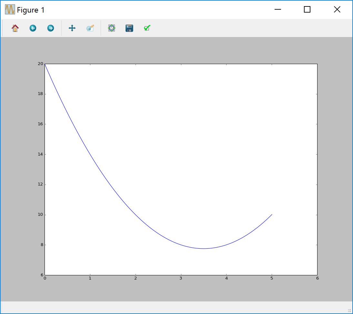353x314 pixels.
Task: Click the x-axis tick label "2"
Action: (x=136, y=278)
